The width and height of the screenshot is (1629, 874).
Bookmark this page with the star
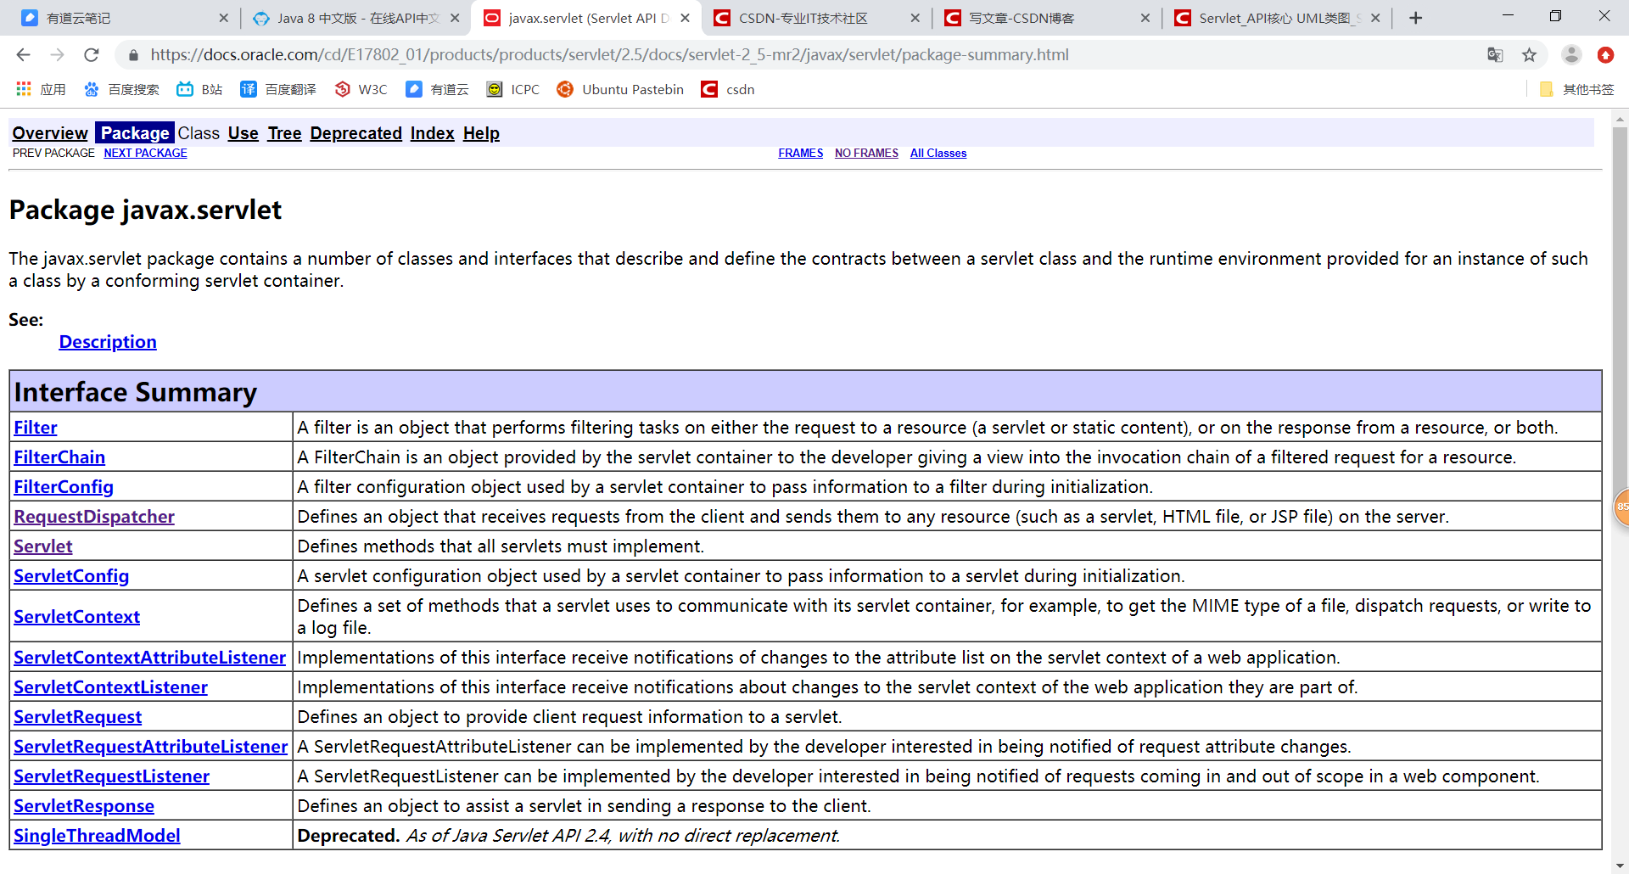click(x=1529, y=55)
